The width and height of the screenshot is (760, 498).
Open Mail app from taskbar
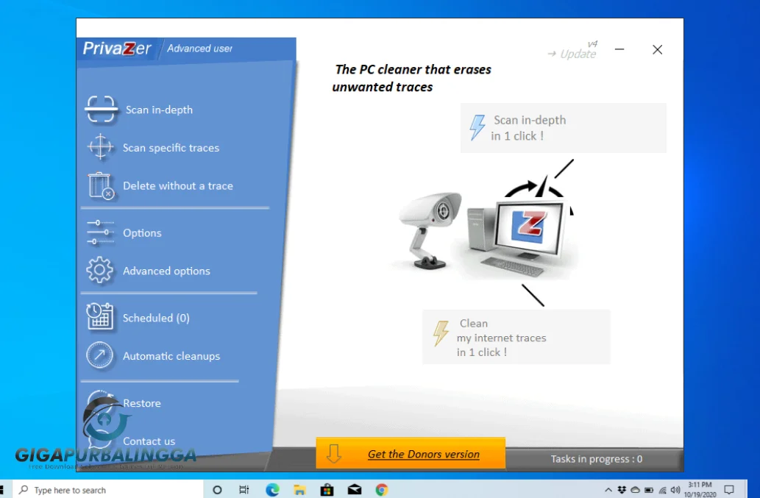point(355,490)
